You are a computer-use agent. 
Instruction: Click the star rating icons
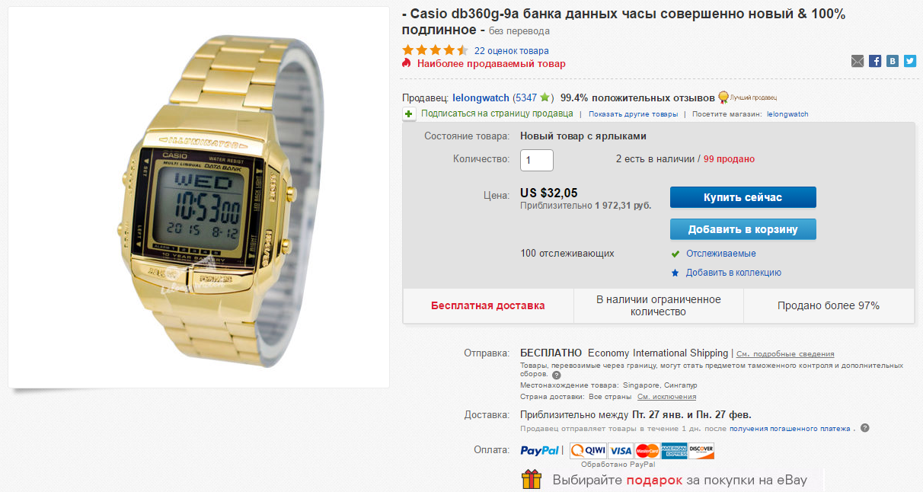(435, 50)
